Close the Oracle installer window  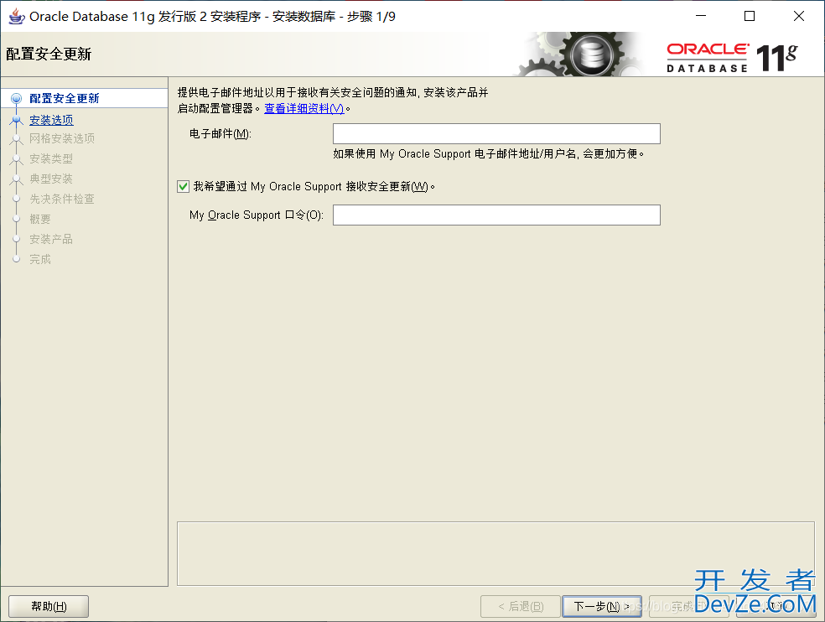pyautogui.click(x=799, y=16)
